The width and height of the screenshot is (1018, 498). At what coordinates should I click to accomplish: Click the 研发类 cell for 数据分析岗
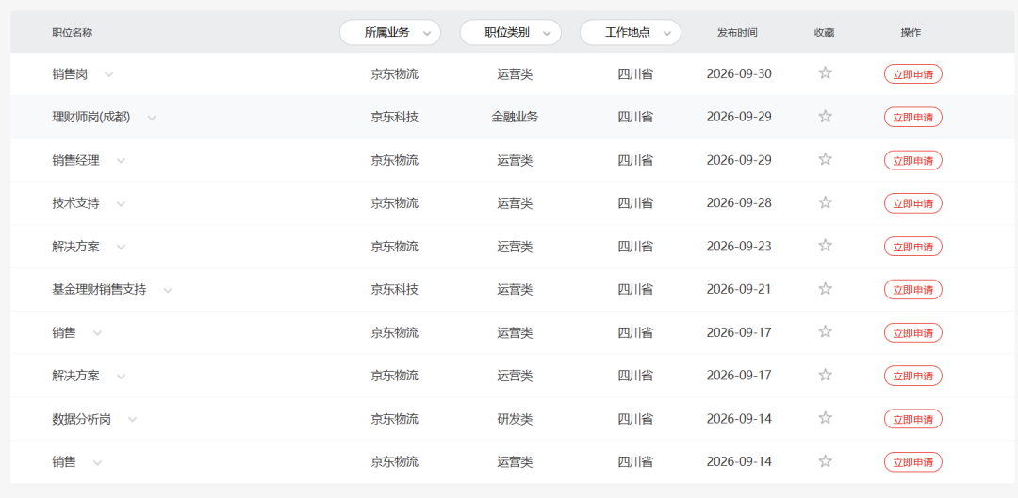coord(515,419)
